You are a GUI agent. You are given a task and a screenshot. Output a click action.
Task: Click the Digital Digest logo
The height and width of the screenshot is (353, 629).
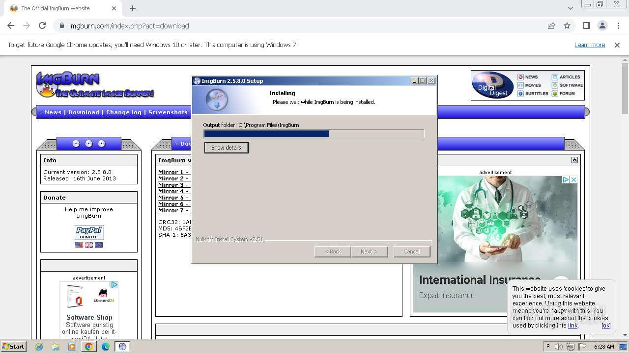493,85
